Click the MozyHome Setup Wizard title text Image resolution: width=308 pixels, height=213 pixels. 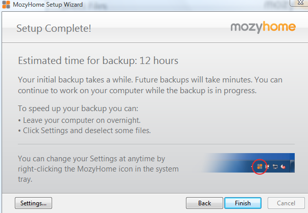48,5
